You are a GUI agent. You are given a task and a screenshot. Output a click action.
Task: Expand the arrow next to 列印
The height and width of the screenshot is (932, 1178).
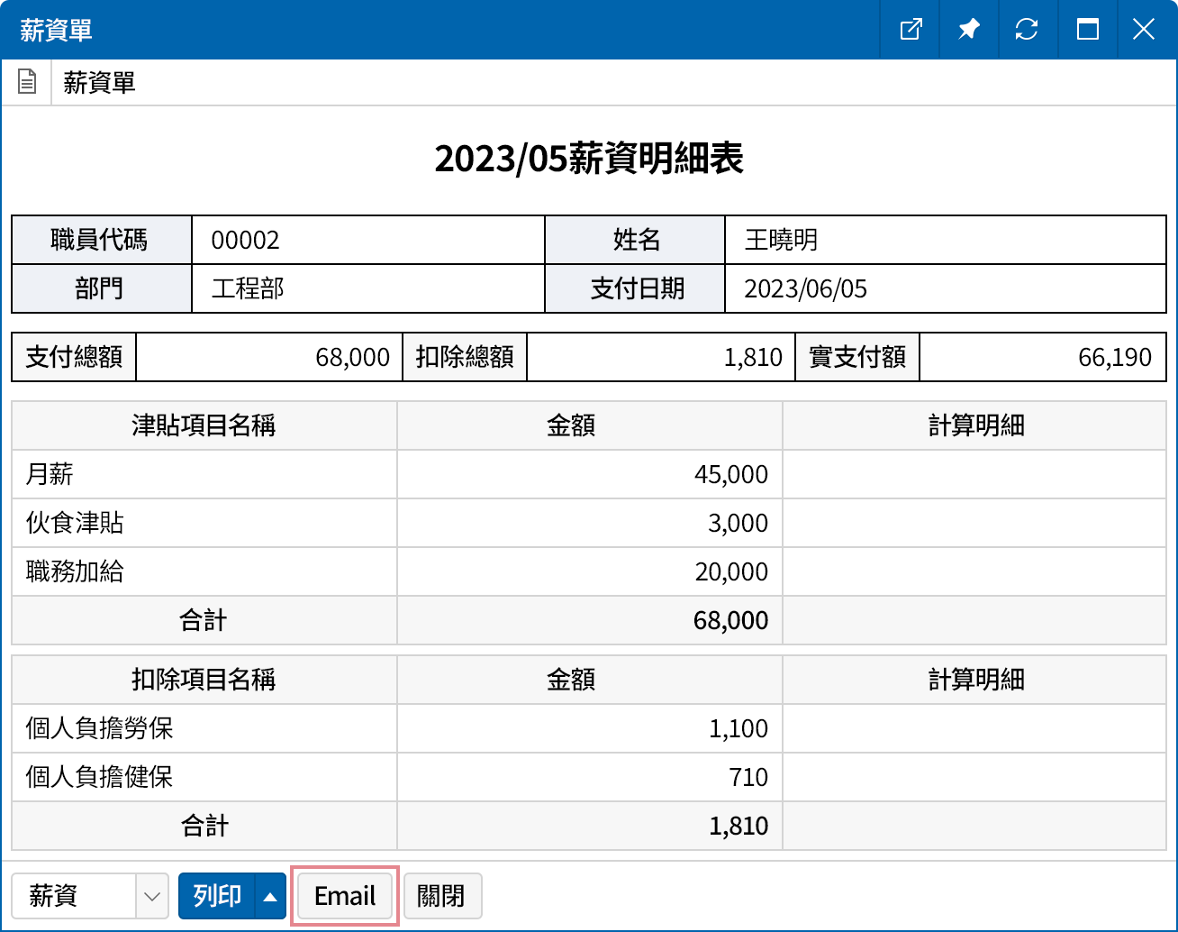click(x=270, y=896)
